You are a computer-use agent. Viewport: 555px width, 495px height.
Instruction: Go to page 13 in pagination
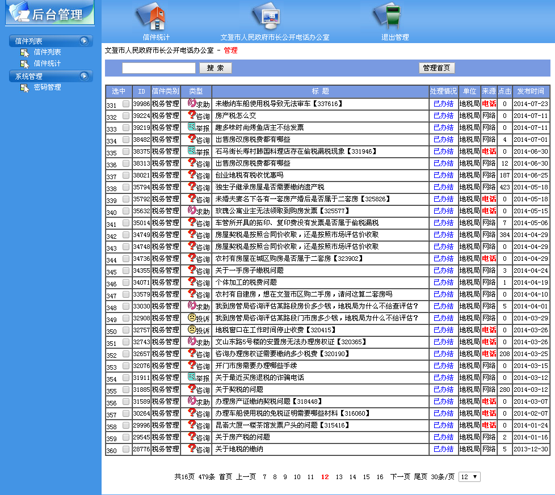[x=339, y=477]
